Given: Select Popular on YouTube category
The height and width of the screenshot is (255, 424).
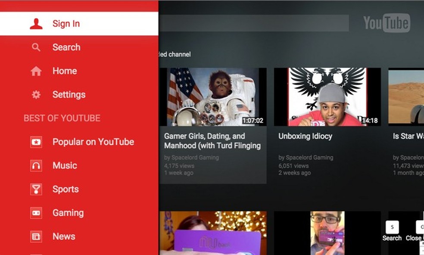Looking at the screenshot, I should pyautogui.click(x=79, y=142).
